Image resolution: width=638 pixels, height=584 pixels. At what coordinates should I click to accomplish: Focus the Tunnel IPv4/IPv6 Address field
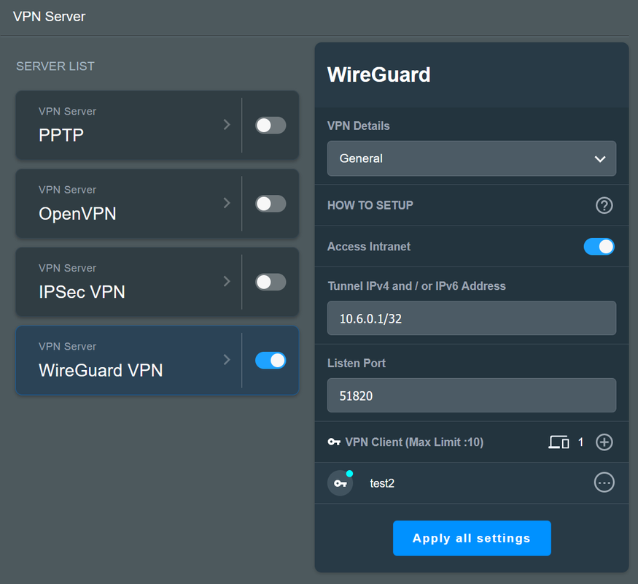pos(472,318)
